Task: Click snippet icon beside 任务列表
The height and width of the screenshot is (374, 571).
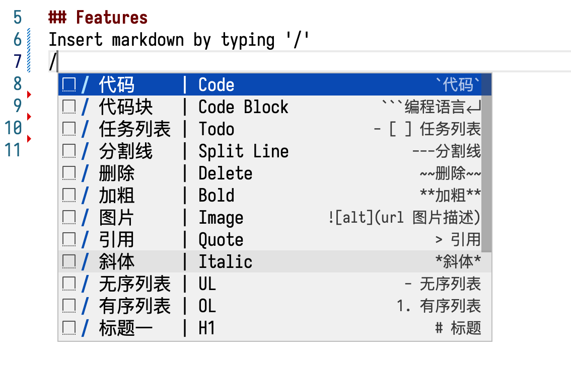Action: click(69, 129)
